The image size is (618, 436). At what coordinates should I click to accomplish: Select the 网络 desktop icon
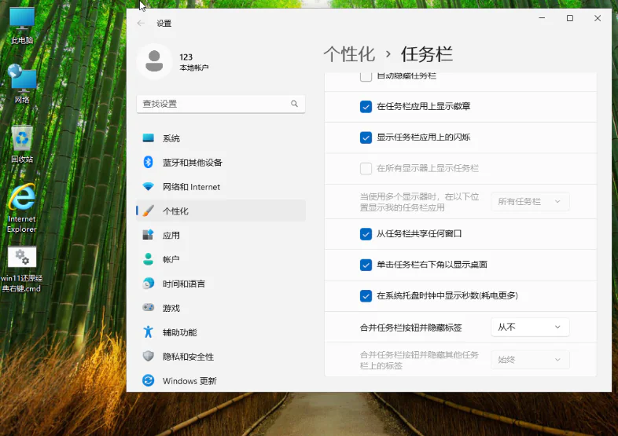(x=22, y=83)
